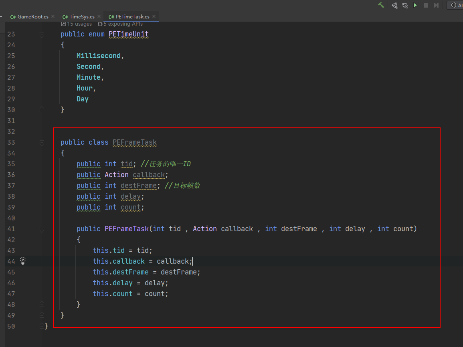The width and height of the screenshot is (463, 347).
Task: Click the Unity refresh icon with circular arrow
Action: click(405, 5)
